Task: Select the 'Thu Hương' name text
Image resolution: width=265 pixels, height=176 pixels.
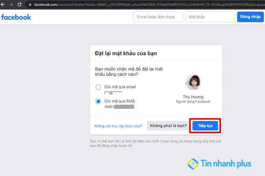Action: 193,97
